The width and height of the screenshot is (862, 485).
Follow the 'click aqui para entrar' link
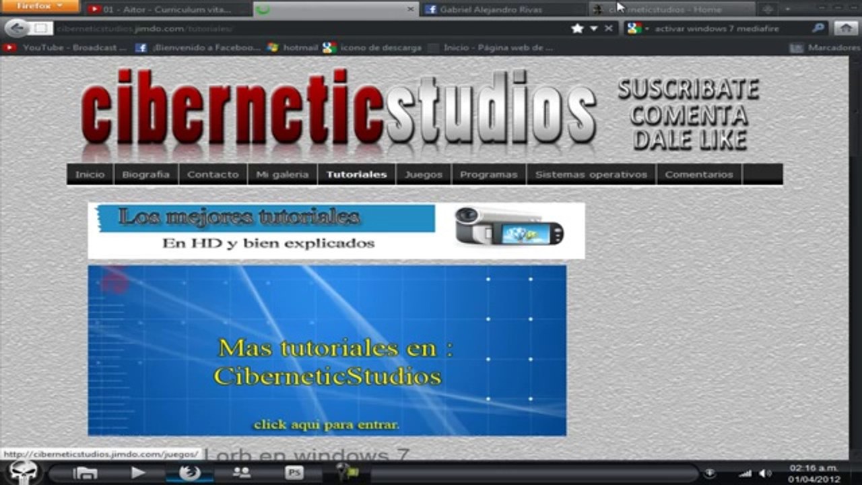pos(327,424)
